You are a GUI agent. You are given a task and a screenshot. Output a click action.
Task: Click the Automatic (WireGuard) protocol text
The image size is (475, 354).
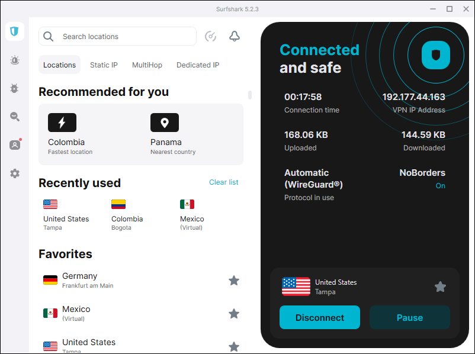click(x=313, y=178)
